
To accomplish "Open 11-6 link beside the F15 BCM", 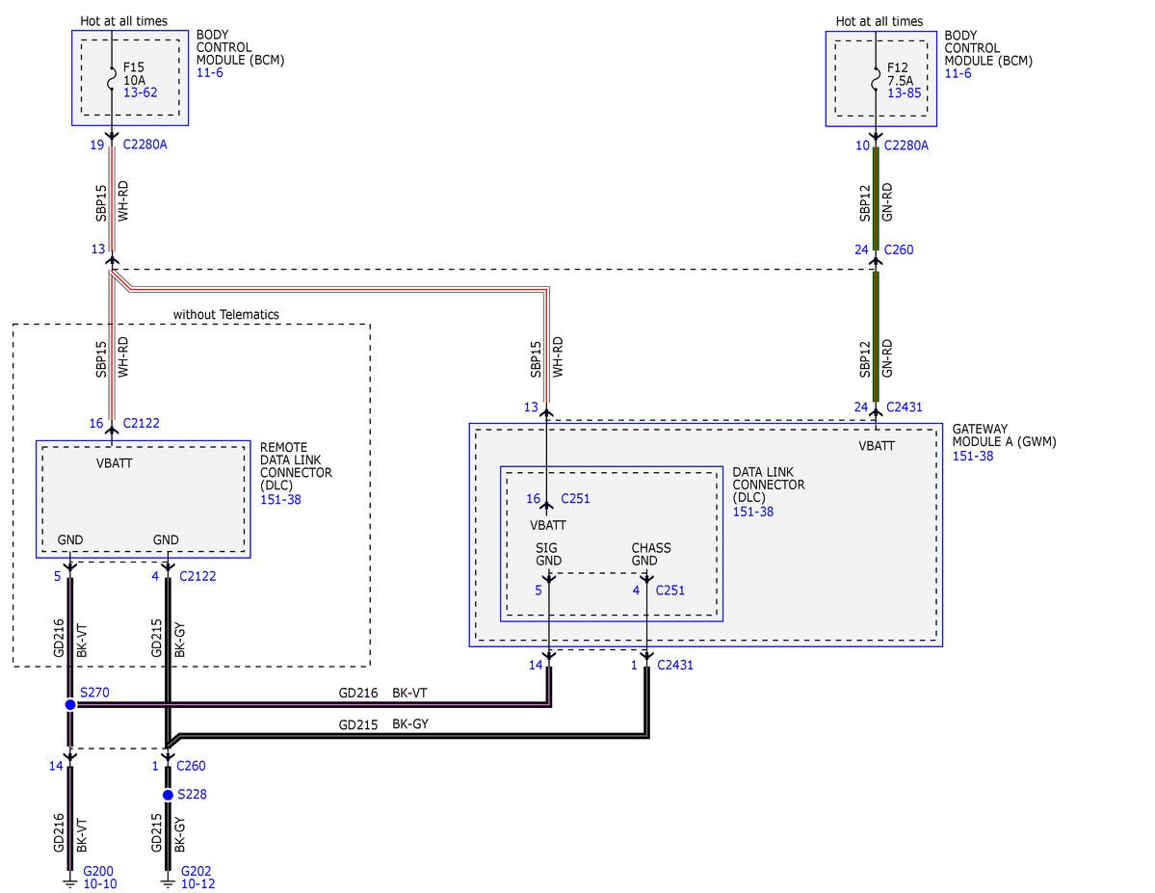I will click(x=209, y=72).
